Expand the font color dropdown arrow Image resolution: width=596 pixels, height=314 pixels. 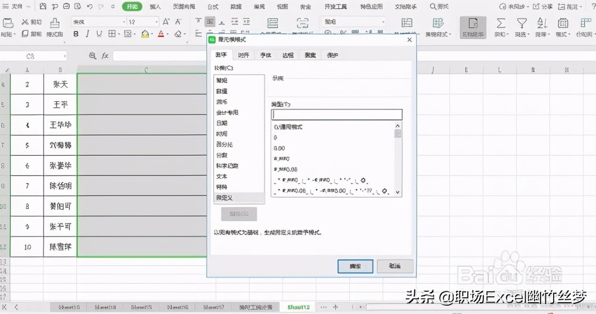[167, 34]
